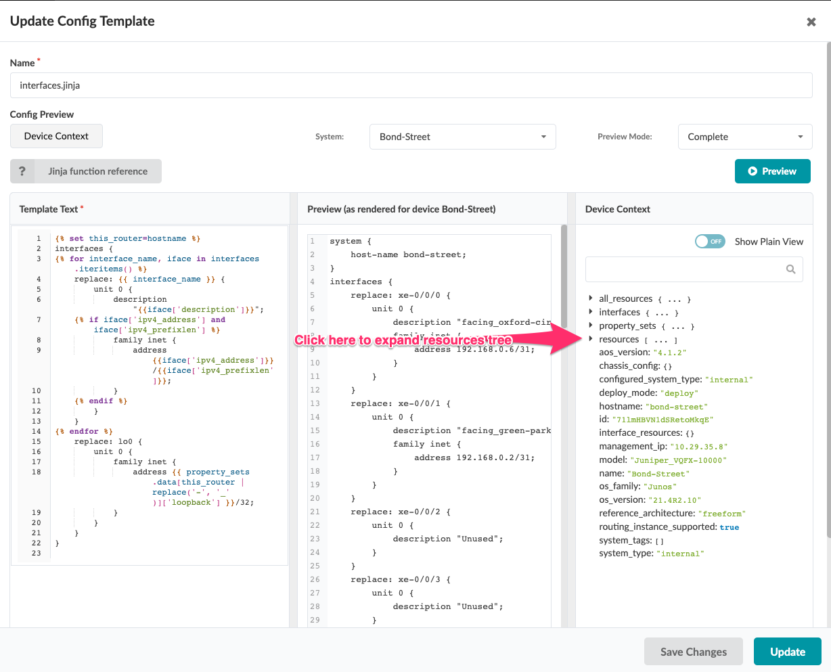This screenshot has height=672, width=831.
Task: Expand the interfaces tree node
Action: point(591,312)
